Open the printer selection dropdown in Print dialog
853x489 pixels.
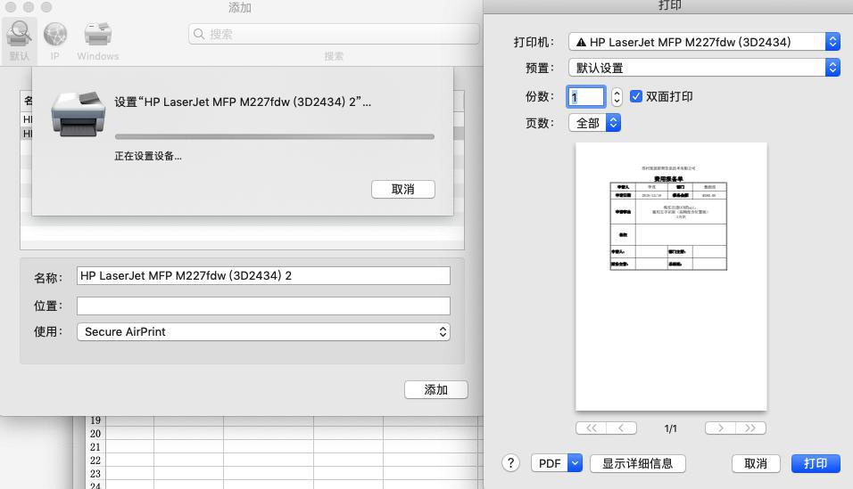pyautogui.click(x=705, y=42)
